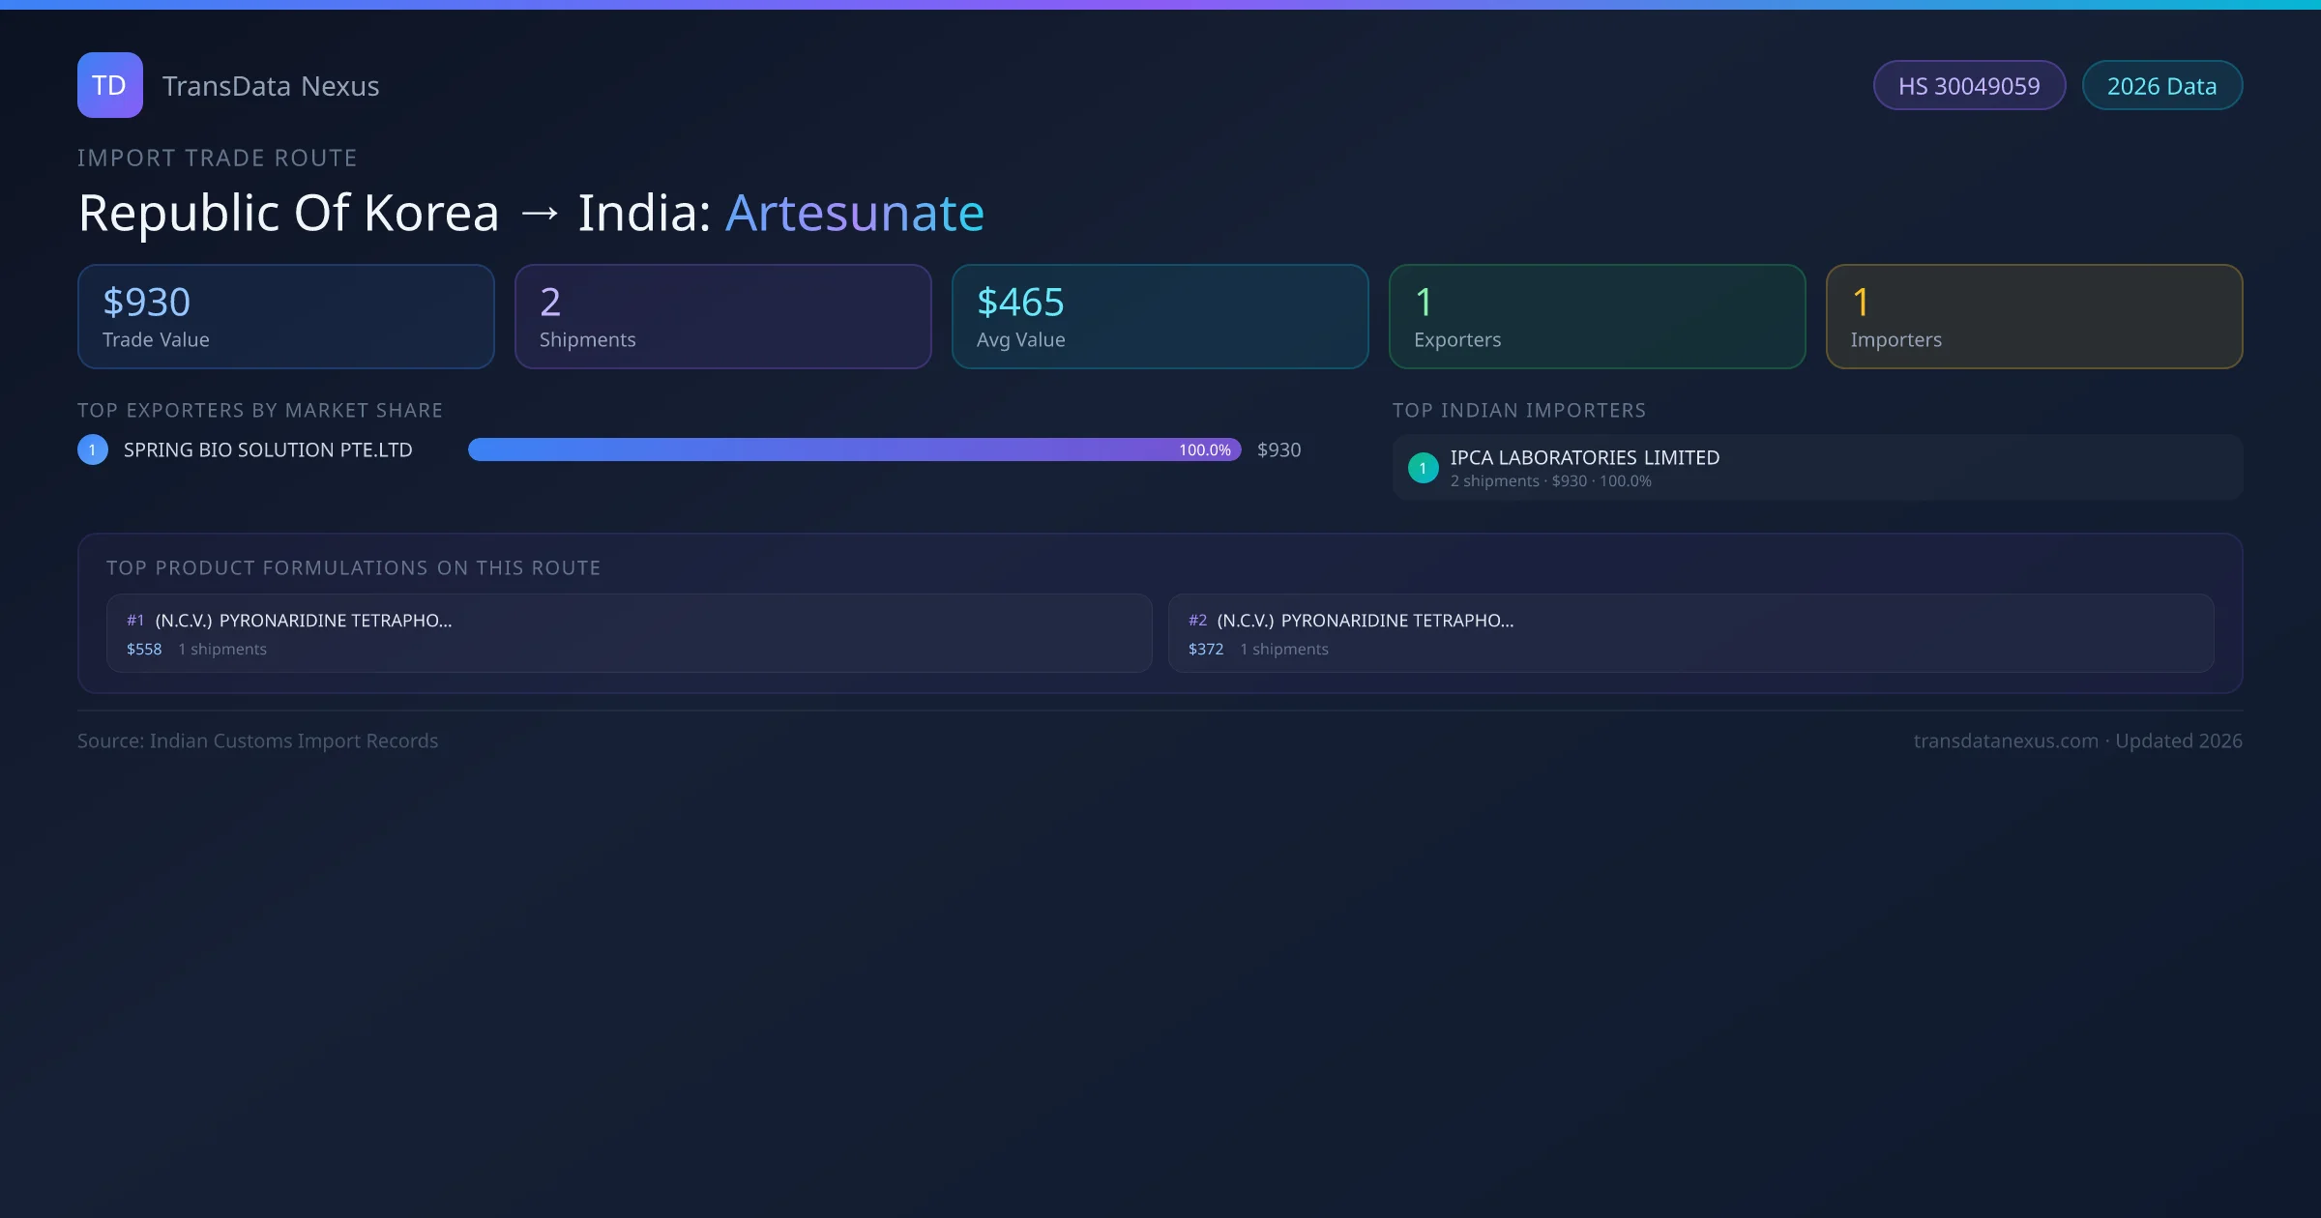Select the #1 PYRONARIDINE TETRAPHO formulation card
The image size is (2321, 1218).
(x=627, y=633)
